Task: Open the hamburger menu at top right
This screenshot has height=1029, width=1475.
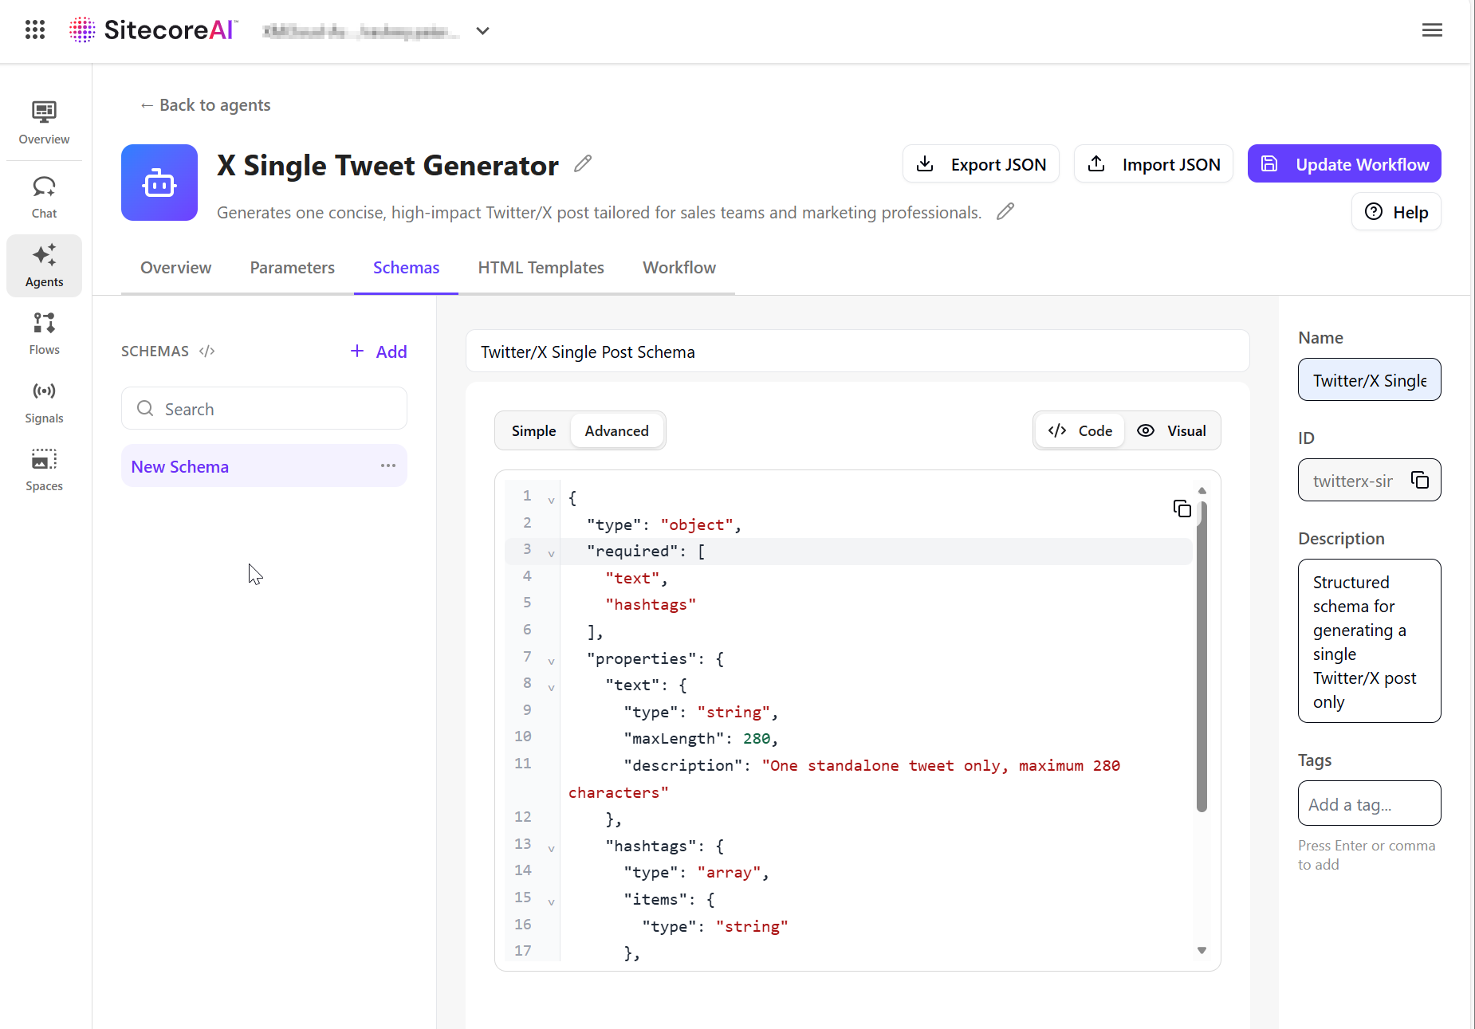Action: 1432,30
